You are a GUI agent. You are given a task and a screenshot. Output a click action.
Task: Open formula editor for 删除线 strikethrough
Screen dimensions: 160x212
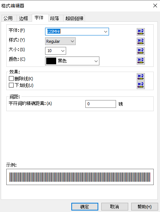click(141, 77)
